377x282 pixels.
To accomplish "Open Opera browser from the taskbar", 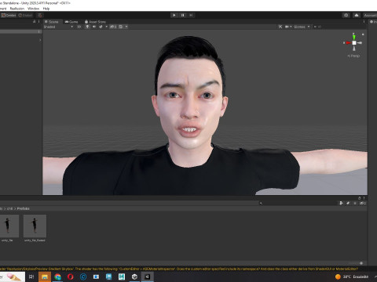I will (x=71, y=277).
